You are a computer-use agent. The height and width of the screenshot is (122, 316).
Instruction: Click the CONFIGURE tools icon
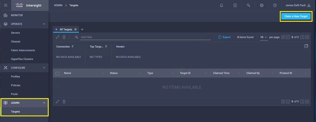[6, 68]
